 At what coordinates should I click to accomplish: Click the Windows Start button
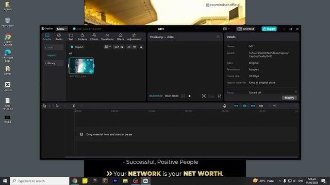[x=5, y=181]
